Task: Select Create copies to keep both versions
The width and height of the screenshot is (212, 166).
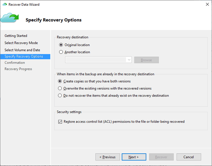Action: pos(60,81)
